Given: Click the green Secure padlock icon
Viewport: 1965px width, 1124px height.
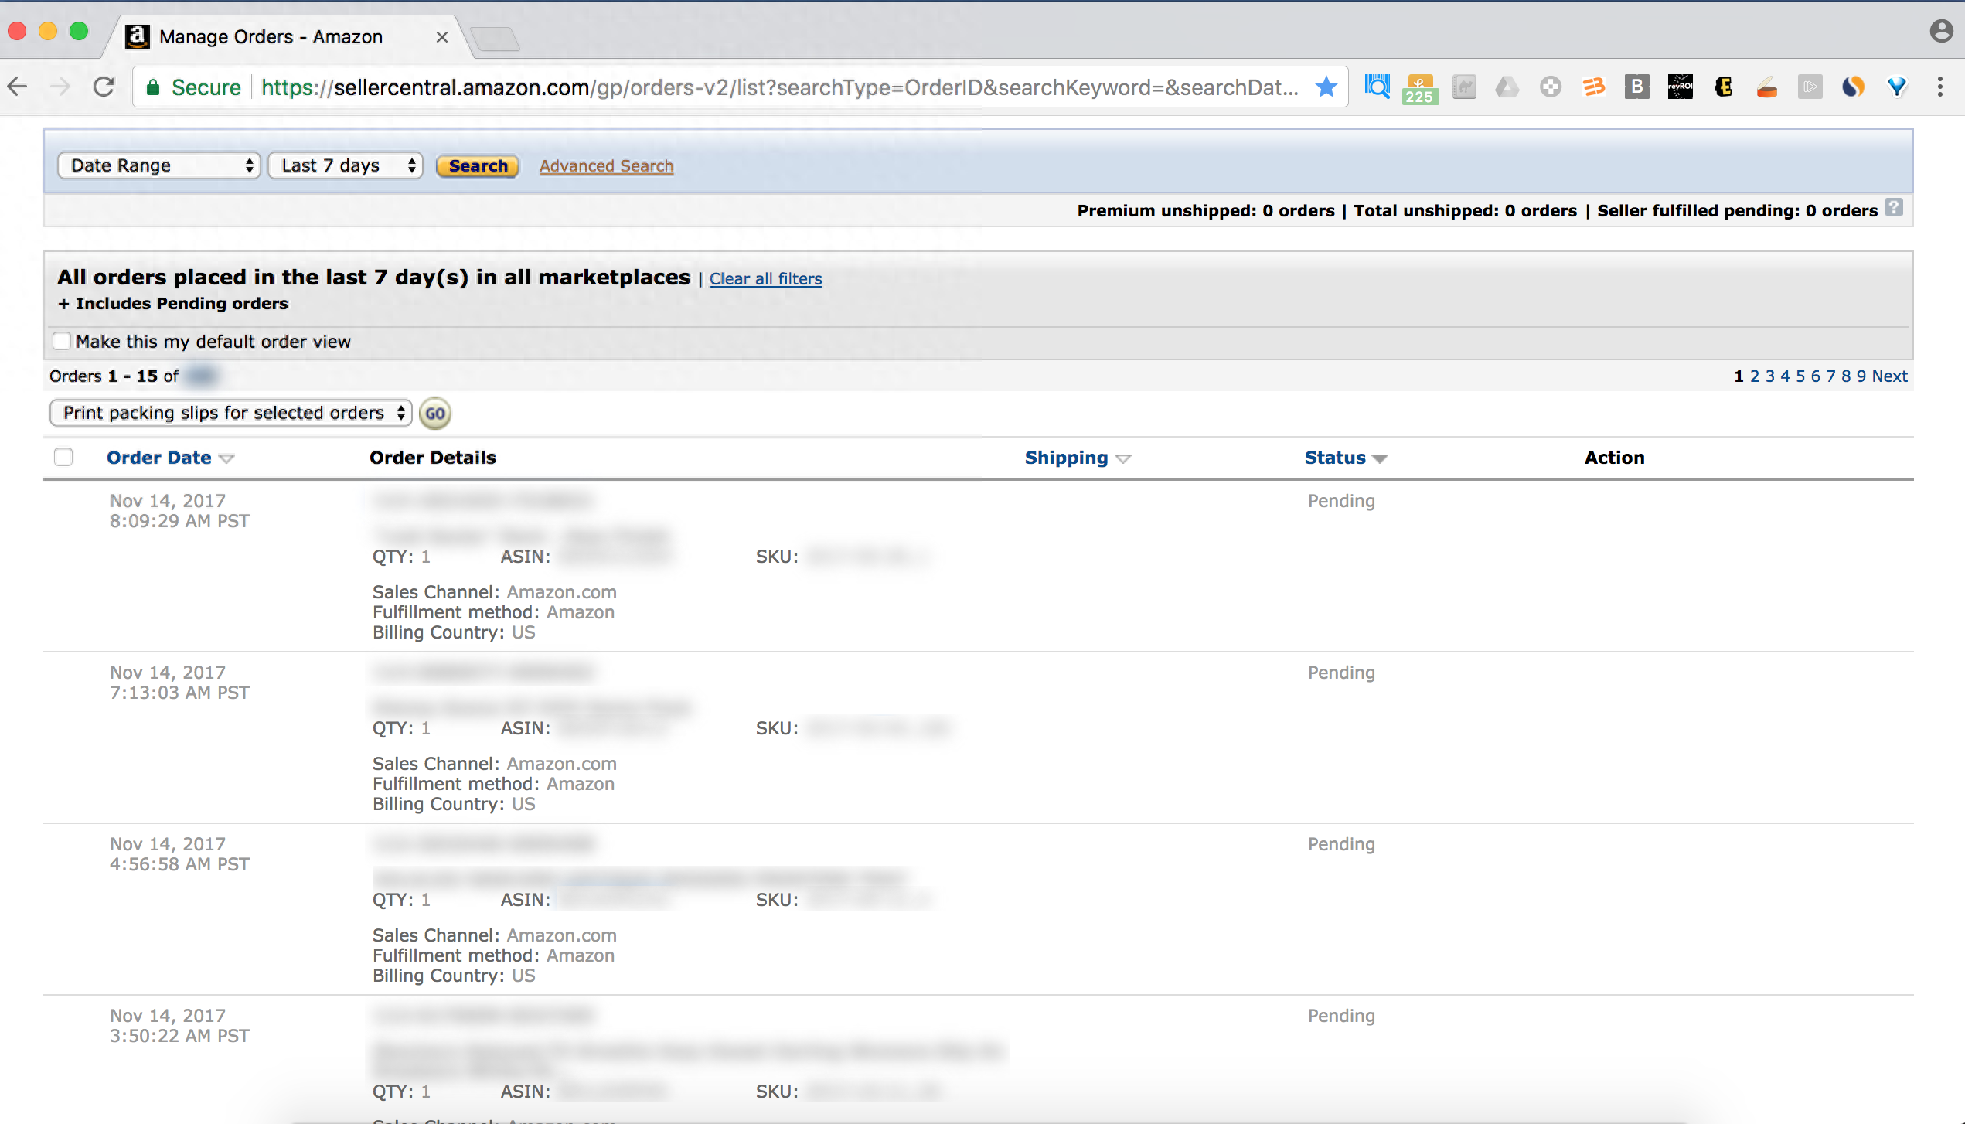Looking at the screenshot, I should [x=153, y=87].
